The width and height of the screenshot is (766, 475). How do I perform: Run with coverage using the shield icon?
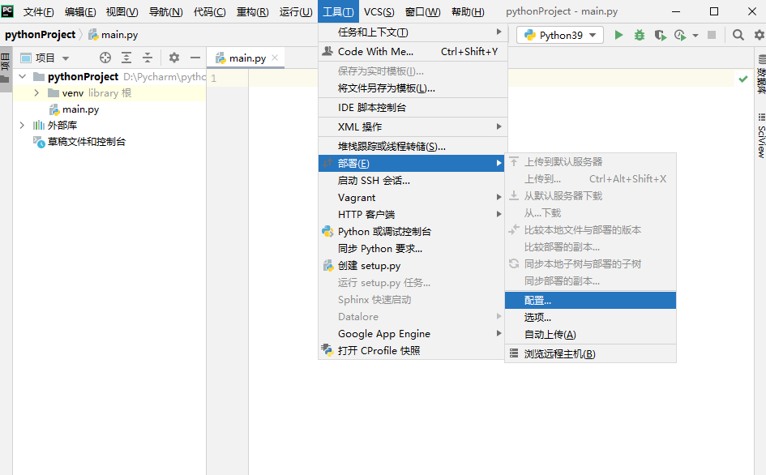click(x=660, y=36)
